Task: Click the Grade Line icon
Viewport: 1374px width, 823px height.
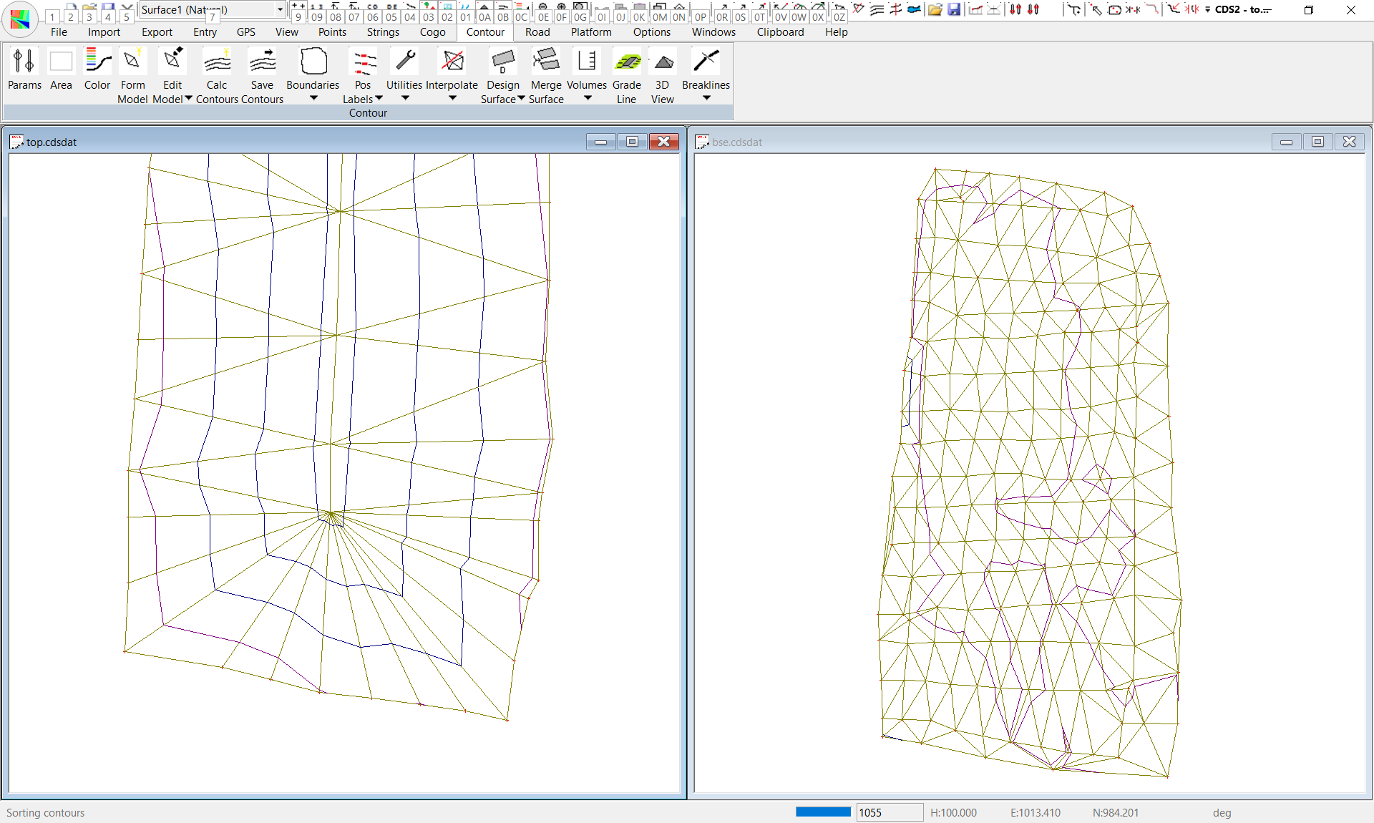Action: (627, 62)
